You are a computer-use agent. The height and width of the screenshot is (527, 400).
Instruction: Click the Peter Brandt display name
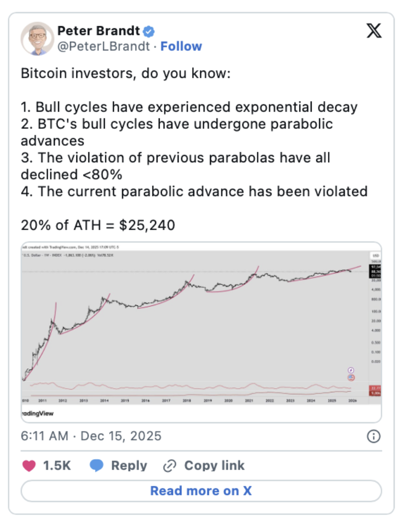99,31
